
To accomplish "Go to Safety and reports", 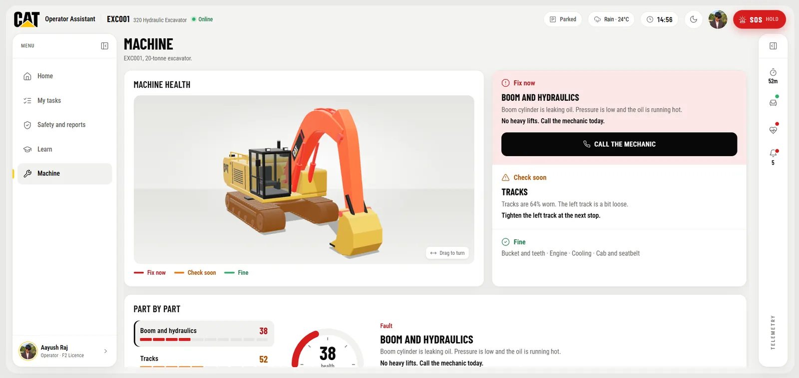I will (65, 125).
